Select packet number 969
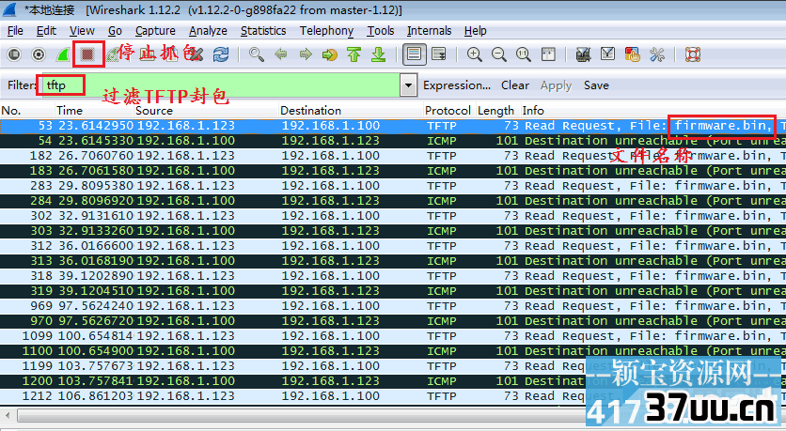This screenshot has width=786, height=431. pyautogui.click(x=393, y=306)
